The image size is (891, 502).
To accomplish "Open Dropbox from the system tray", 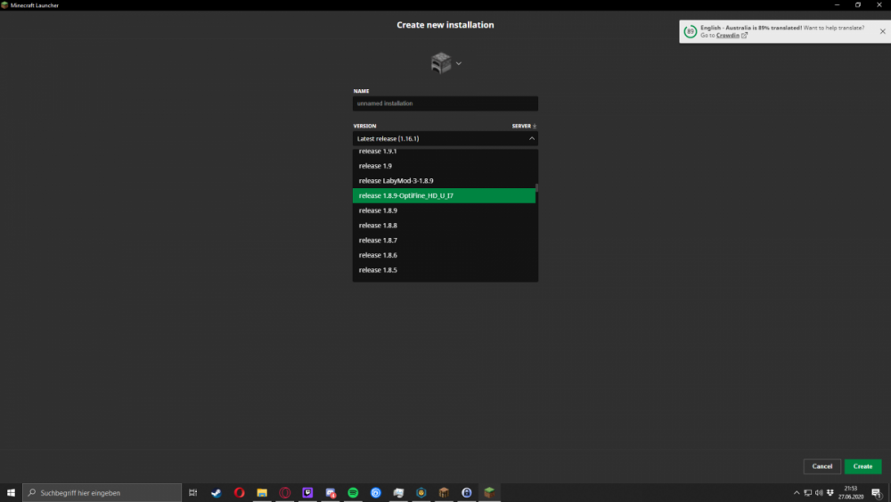I will click(x=830, y=492).
